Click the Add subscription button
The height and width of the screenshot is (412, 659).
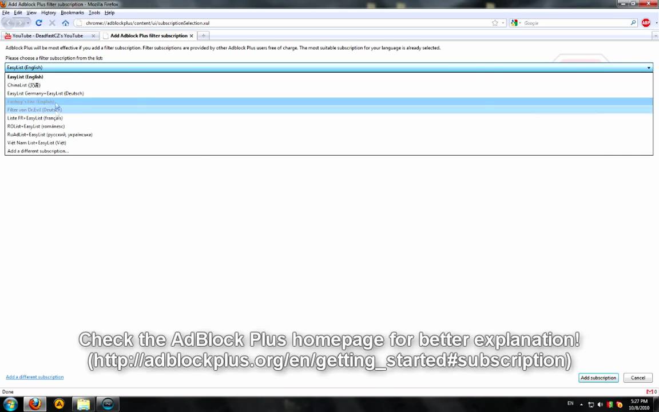pyautogui.click(x=598, y=378)
